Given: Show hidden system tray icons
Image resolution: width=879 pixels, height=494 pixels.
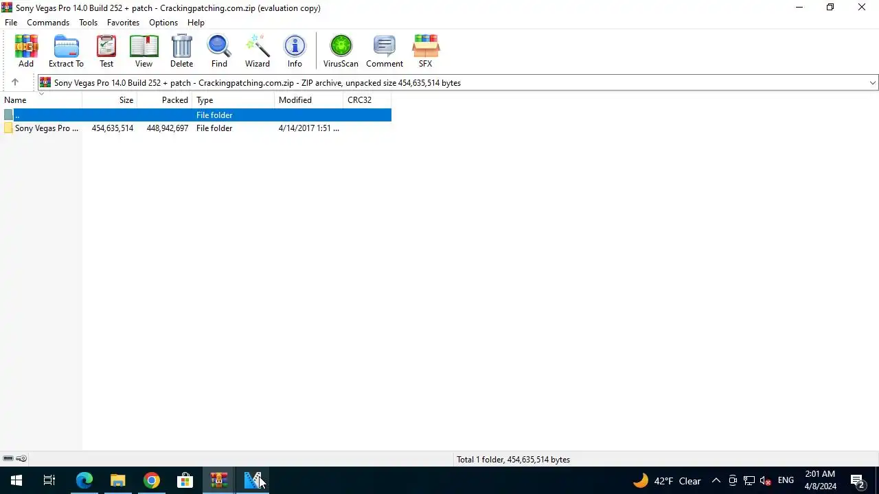Looking at the screenshot, I should point(716,480).
